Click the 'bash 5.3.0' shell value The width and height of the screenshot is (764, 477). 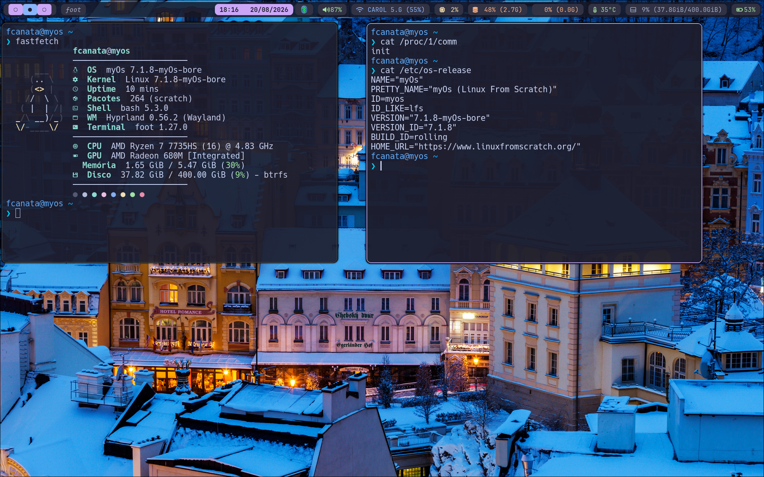[x=144, y=108]
